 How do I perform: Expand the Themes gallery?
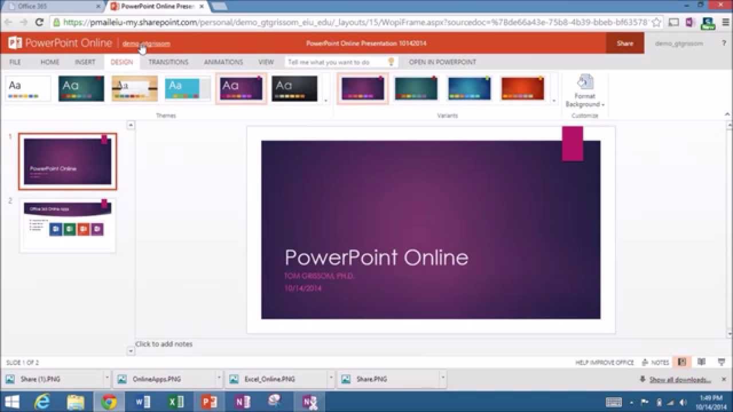pyautogui.click(x=326, y=100)
